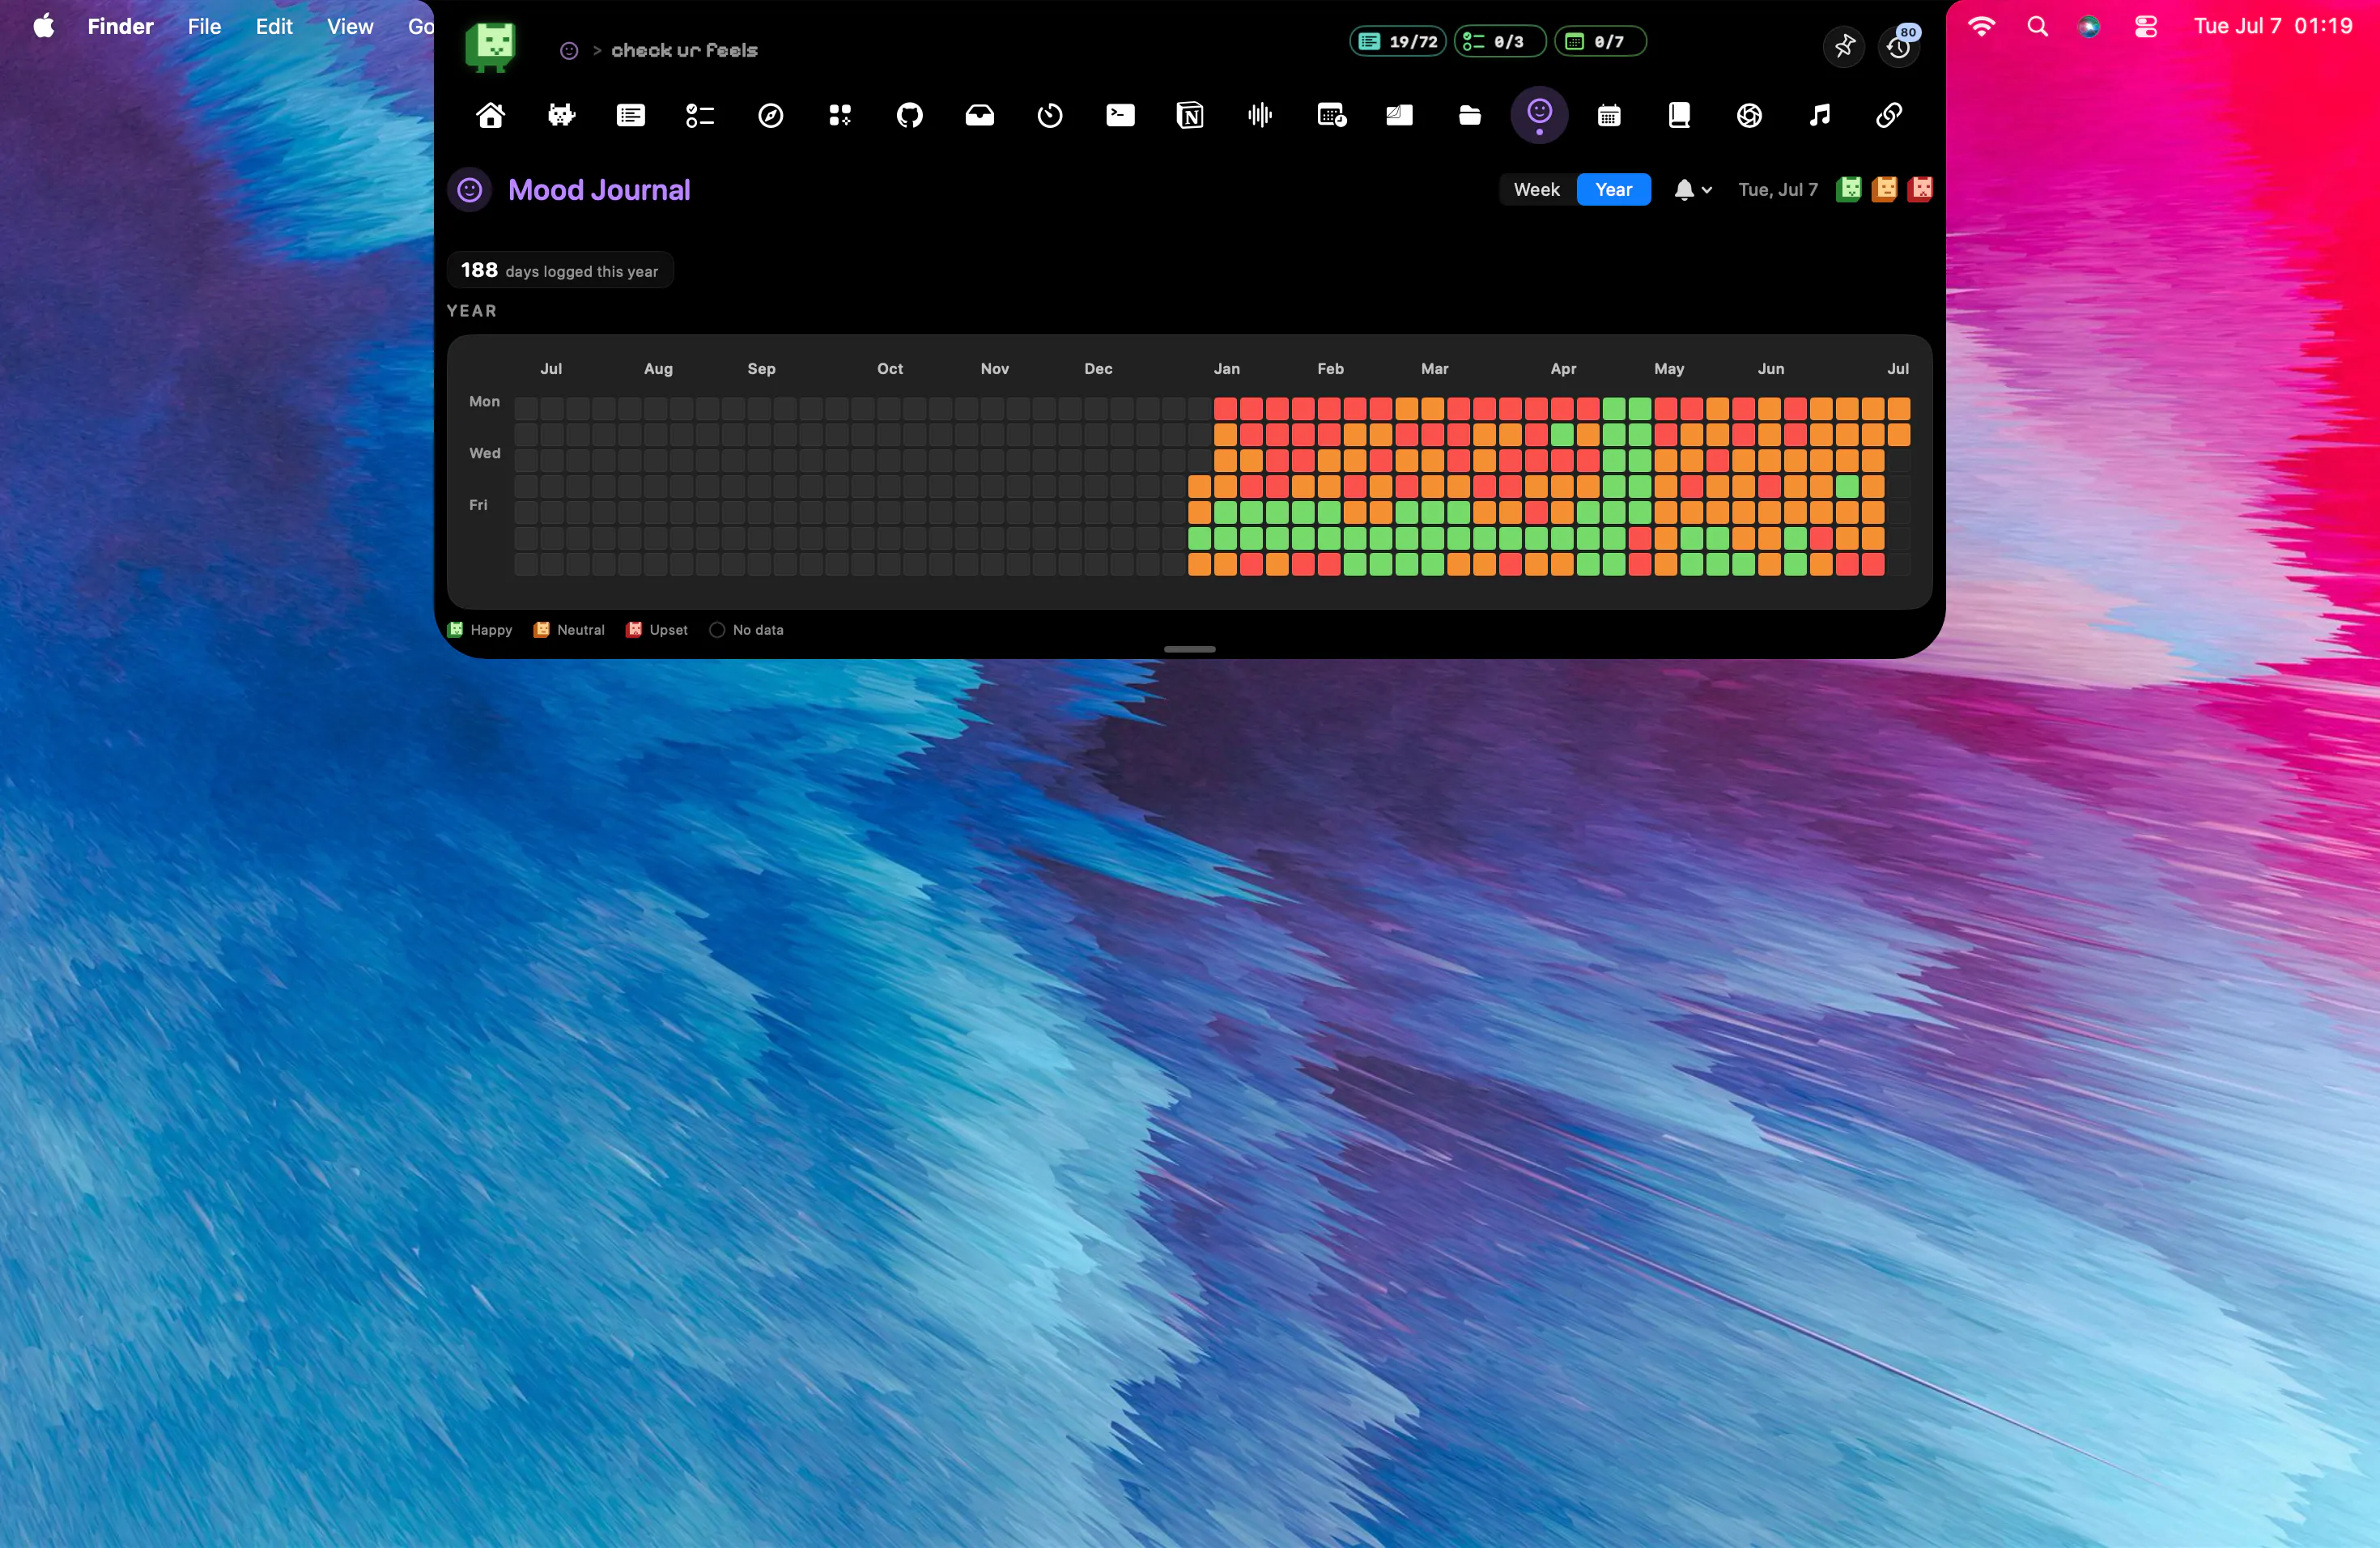Open the inbox tray icon
The image size is (2380, 1548).
coord(980,115)
